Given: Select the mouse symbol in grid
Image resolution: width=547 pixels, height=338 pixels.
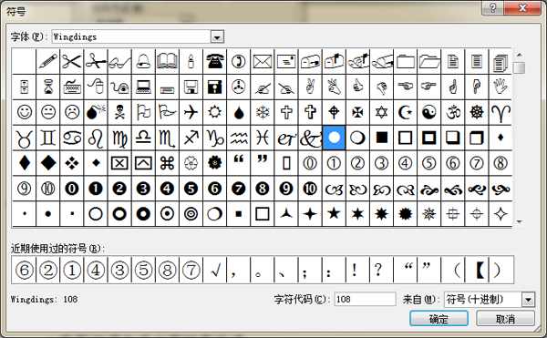Looking at the screenshot, I should (96, 87).
